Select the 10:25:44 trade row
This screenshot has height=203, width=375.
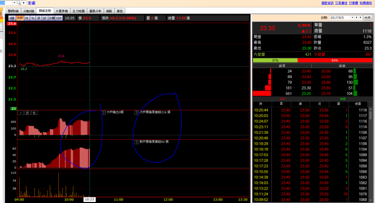310,110
